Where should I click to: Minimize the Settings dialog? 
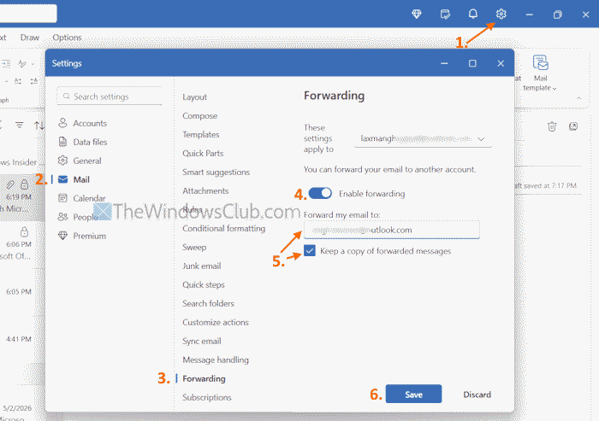444,63
